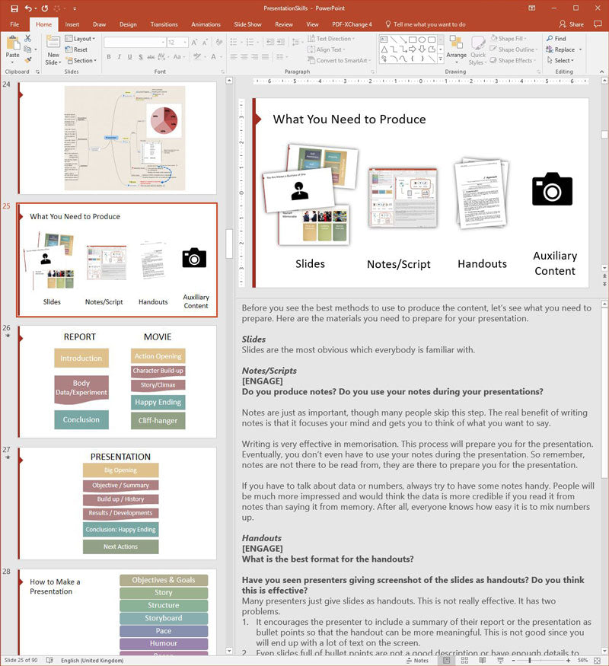Click Find in the Editing group
Screen dimensions: 609x666
click(x=556, y=39)
